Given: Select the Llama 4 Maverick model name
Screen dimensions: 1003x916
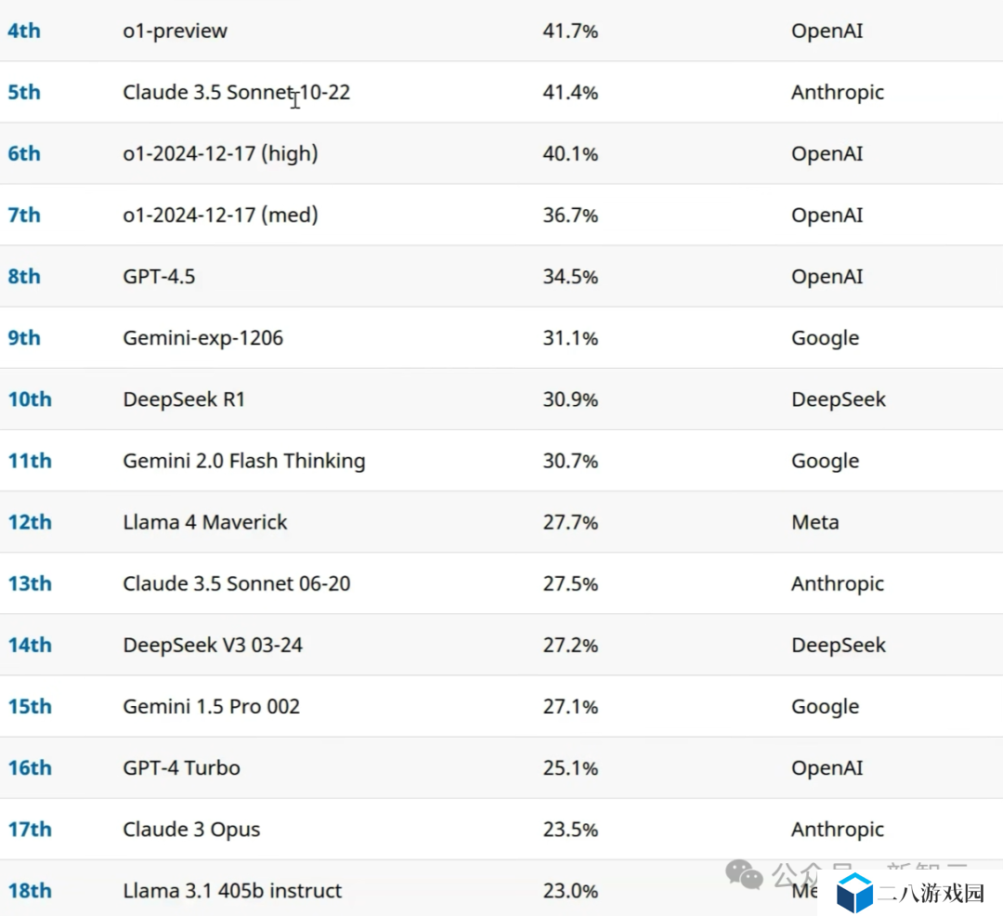Looking at the screenshot, I should (204, 522).
